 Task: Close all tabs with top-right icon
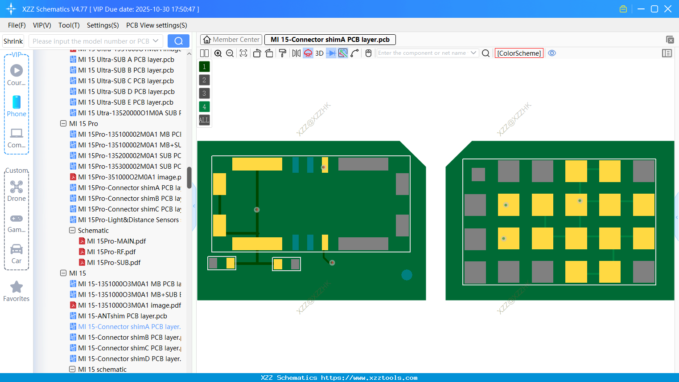click(x=670, y=40)
